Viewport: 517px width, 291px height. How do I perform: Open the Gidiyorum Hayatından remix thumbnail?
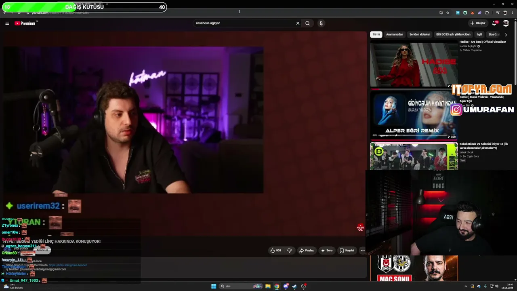(414, 115)
